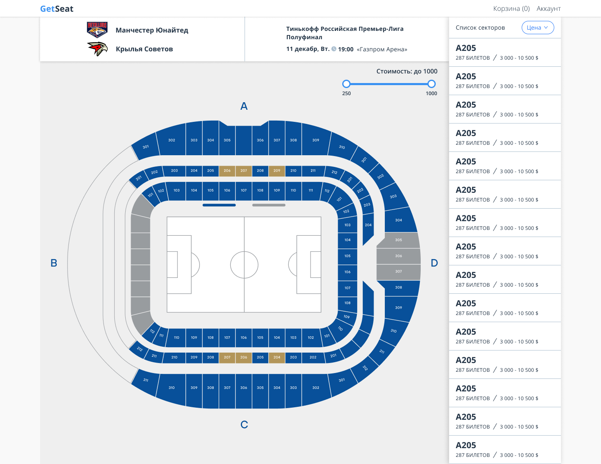Select gold sector 204 in bottom stand
This screenshot has height=464, width=601.
[x=277, y=357]
